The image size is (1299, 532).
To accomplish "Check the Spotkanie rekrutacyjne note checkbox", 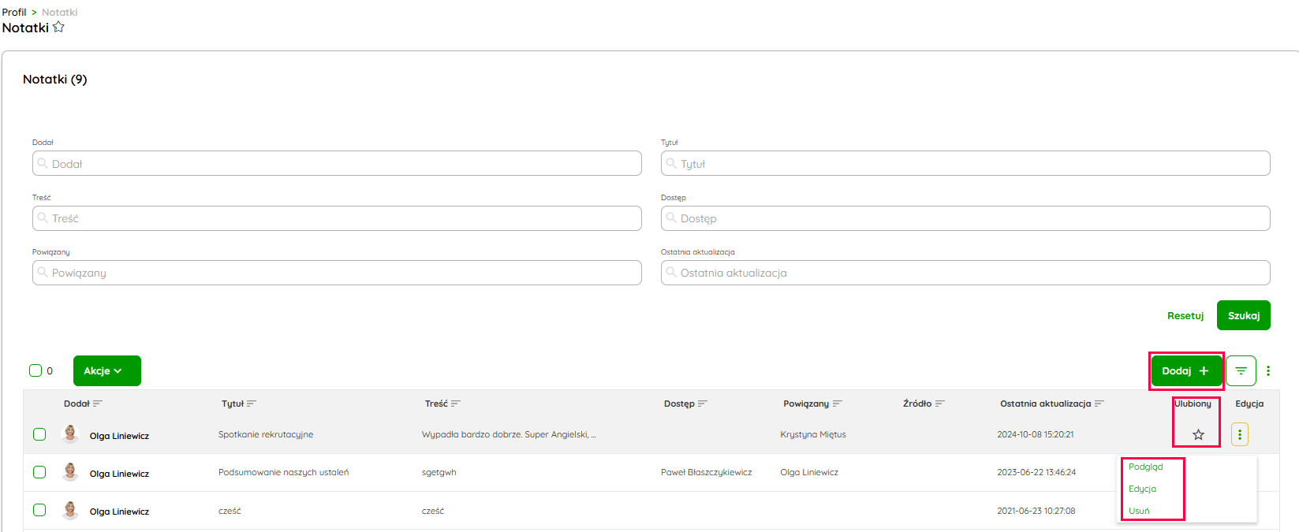I will click(x=39, y=434).
